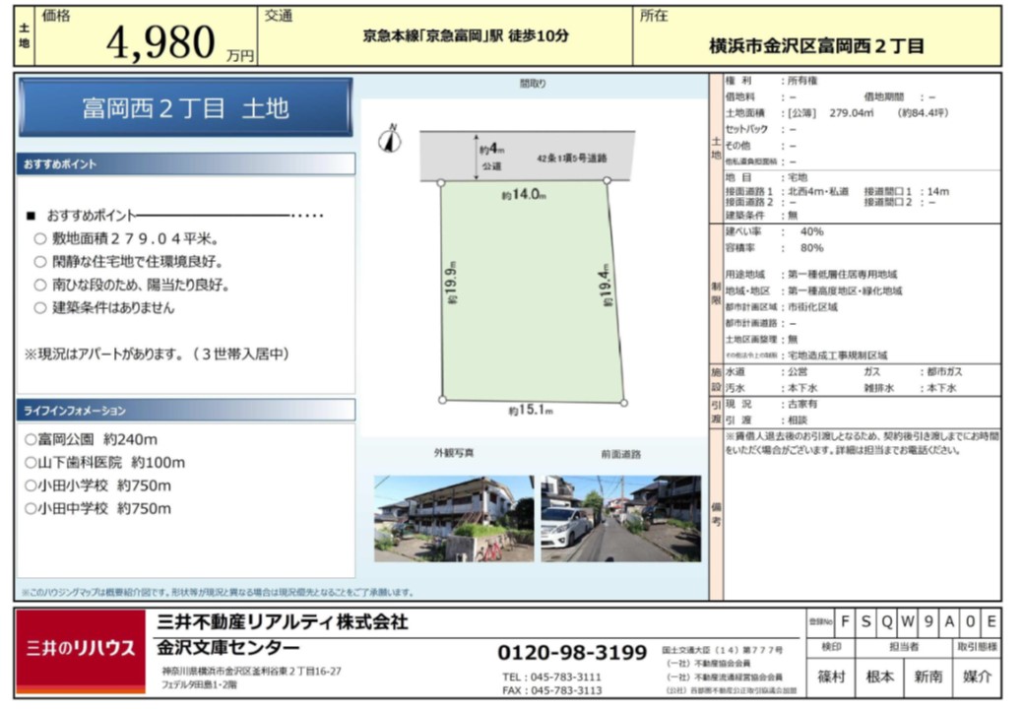The width and height of the screenshot is (1024, 709).
Task: Click the bottom-left corner marker of the lot
Action: [x=443, y=400]
